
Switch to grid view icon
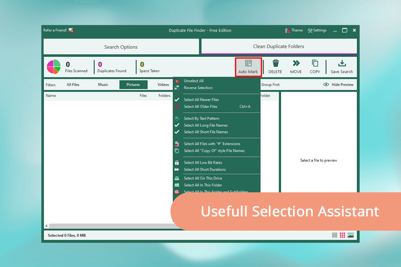coord(343,235)
